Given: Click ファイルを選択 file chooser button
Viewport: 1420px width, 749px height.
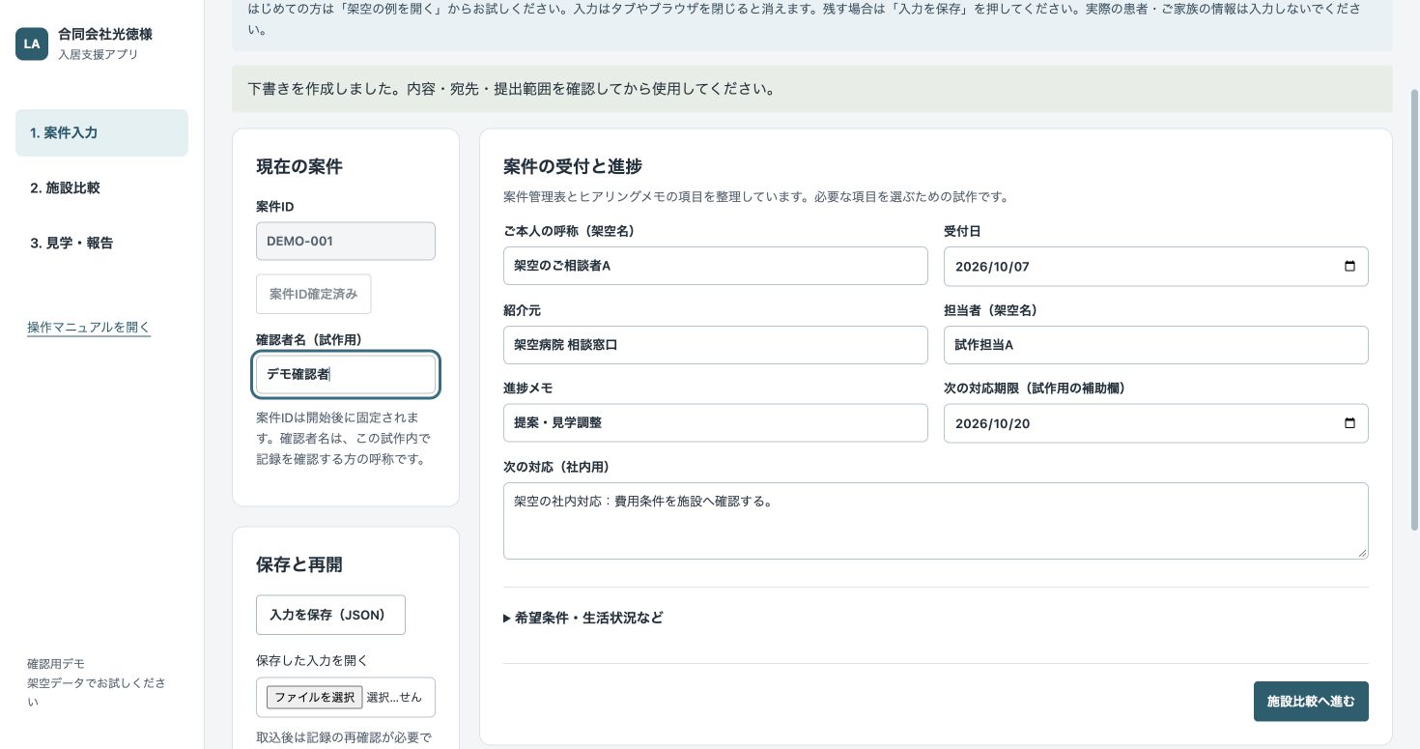Looking at the screenshot, I should pyautogui.click(x=315, y=697).
